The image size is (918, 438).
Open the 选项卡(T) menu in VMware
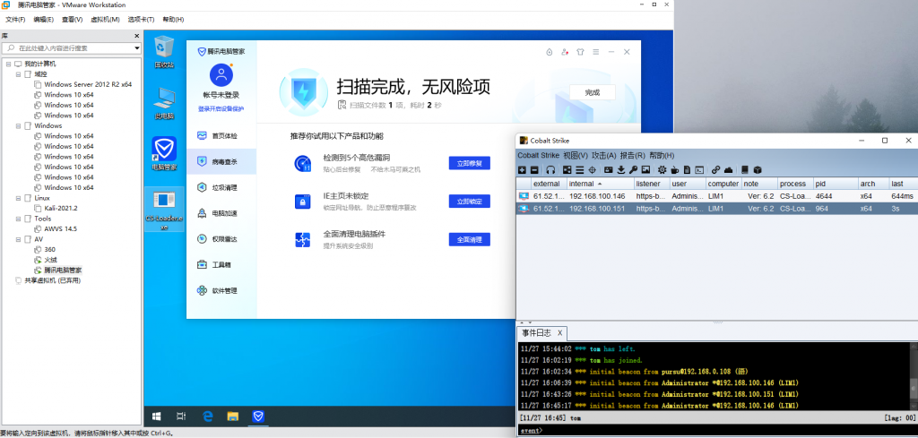click(141, 20)
